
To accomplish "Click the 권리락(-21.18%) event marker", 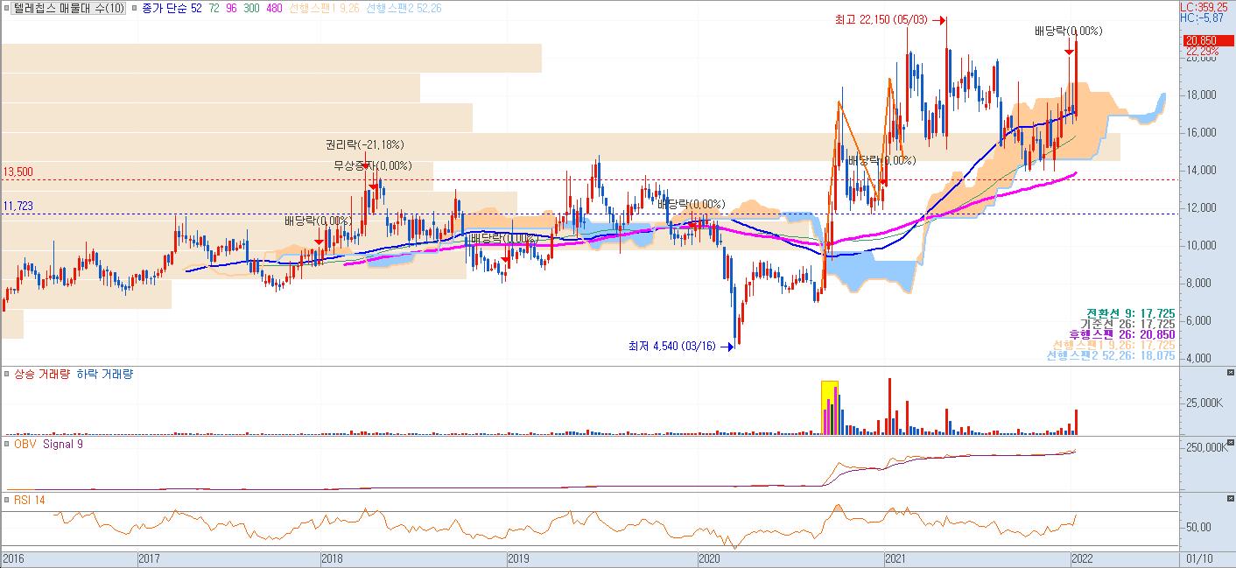I will tap(365, 145).
